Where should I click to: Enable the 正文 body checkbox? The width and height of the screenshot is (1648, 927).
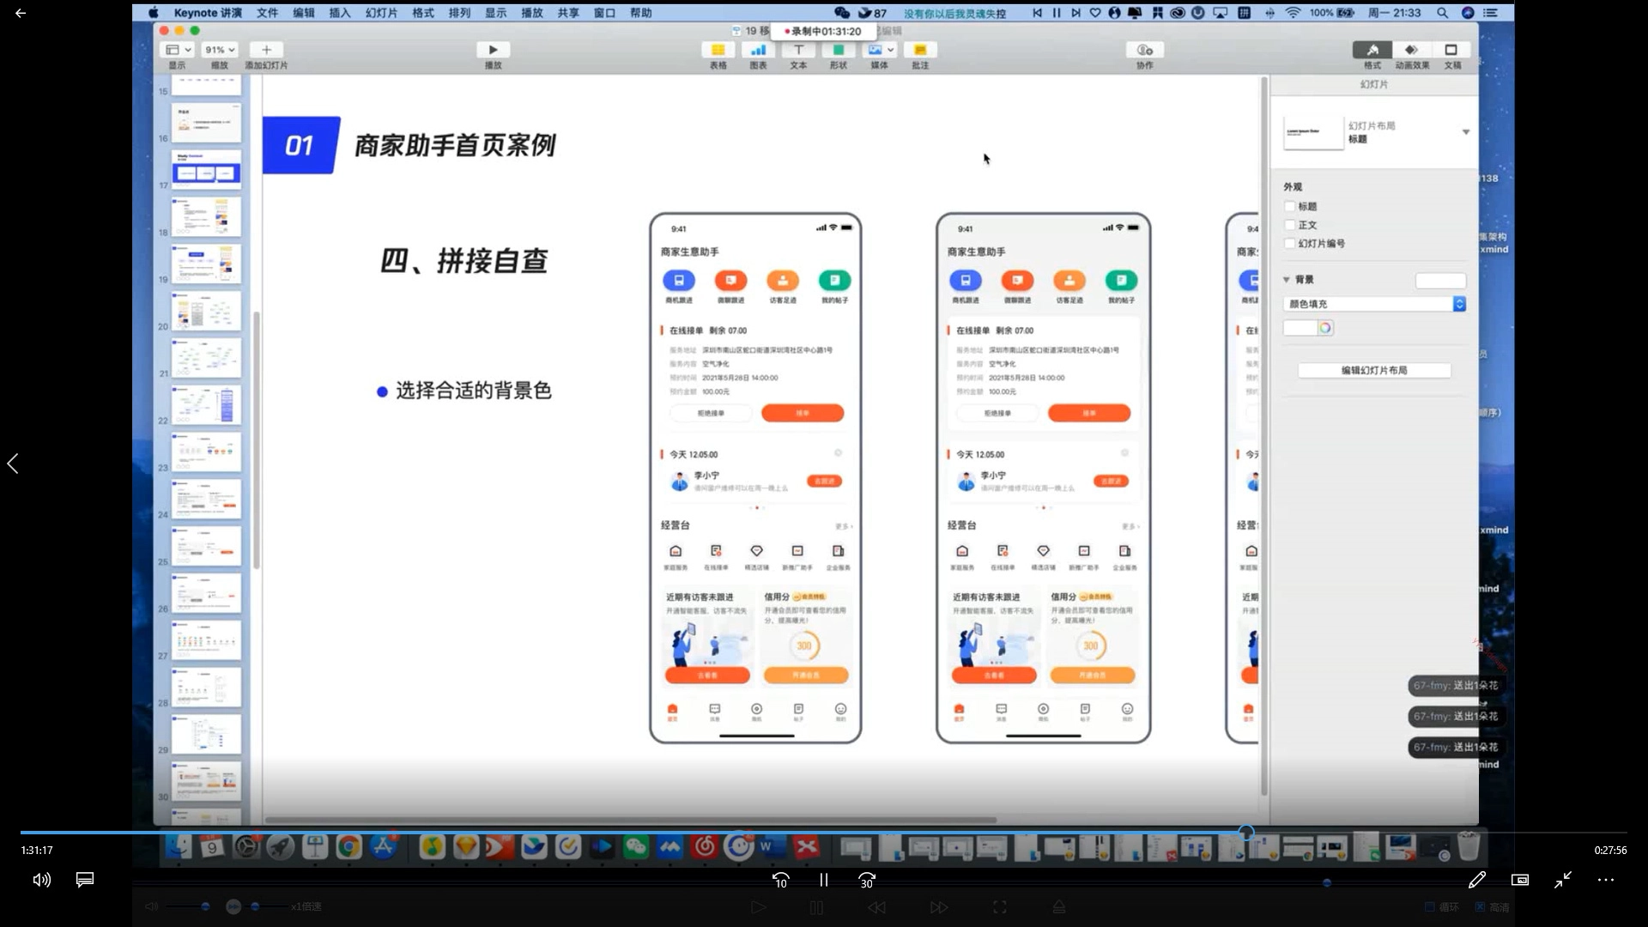click(1290, 225)
